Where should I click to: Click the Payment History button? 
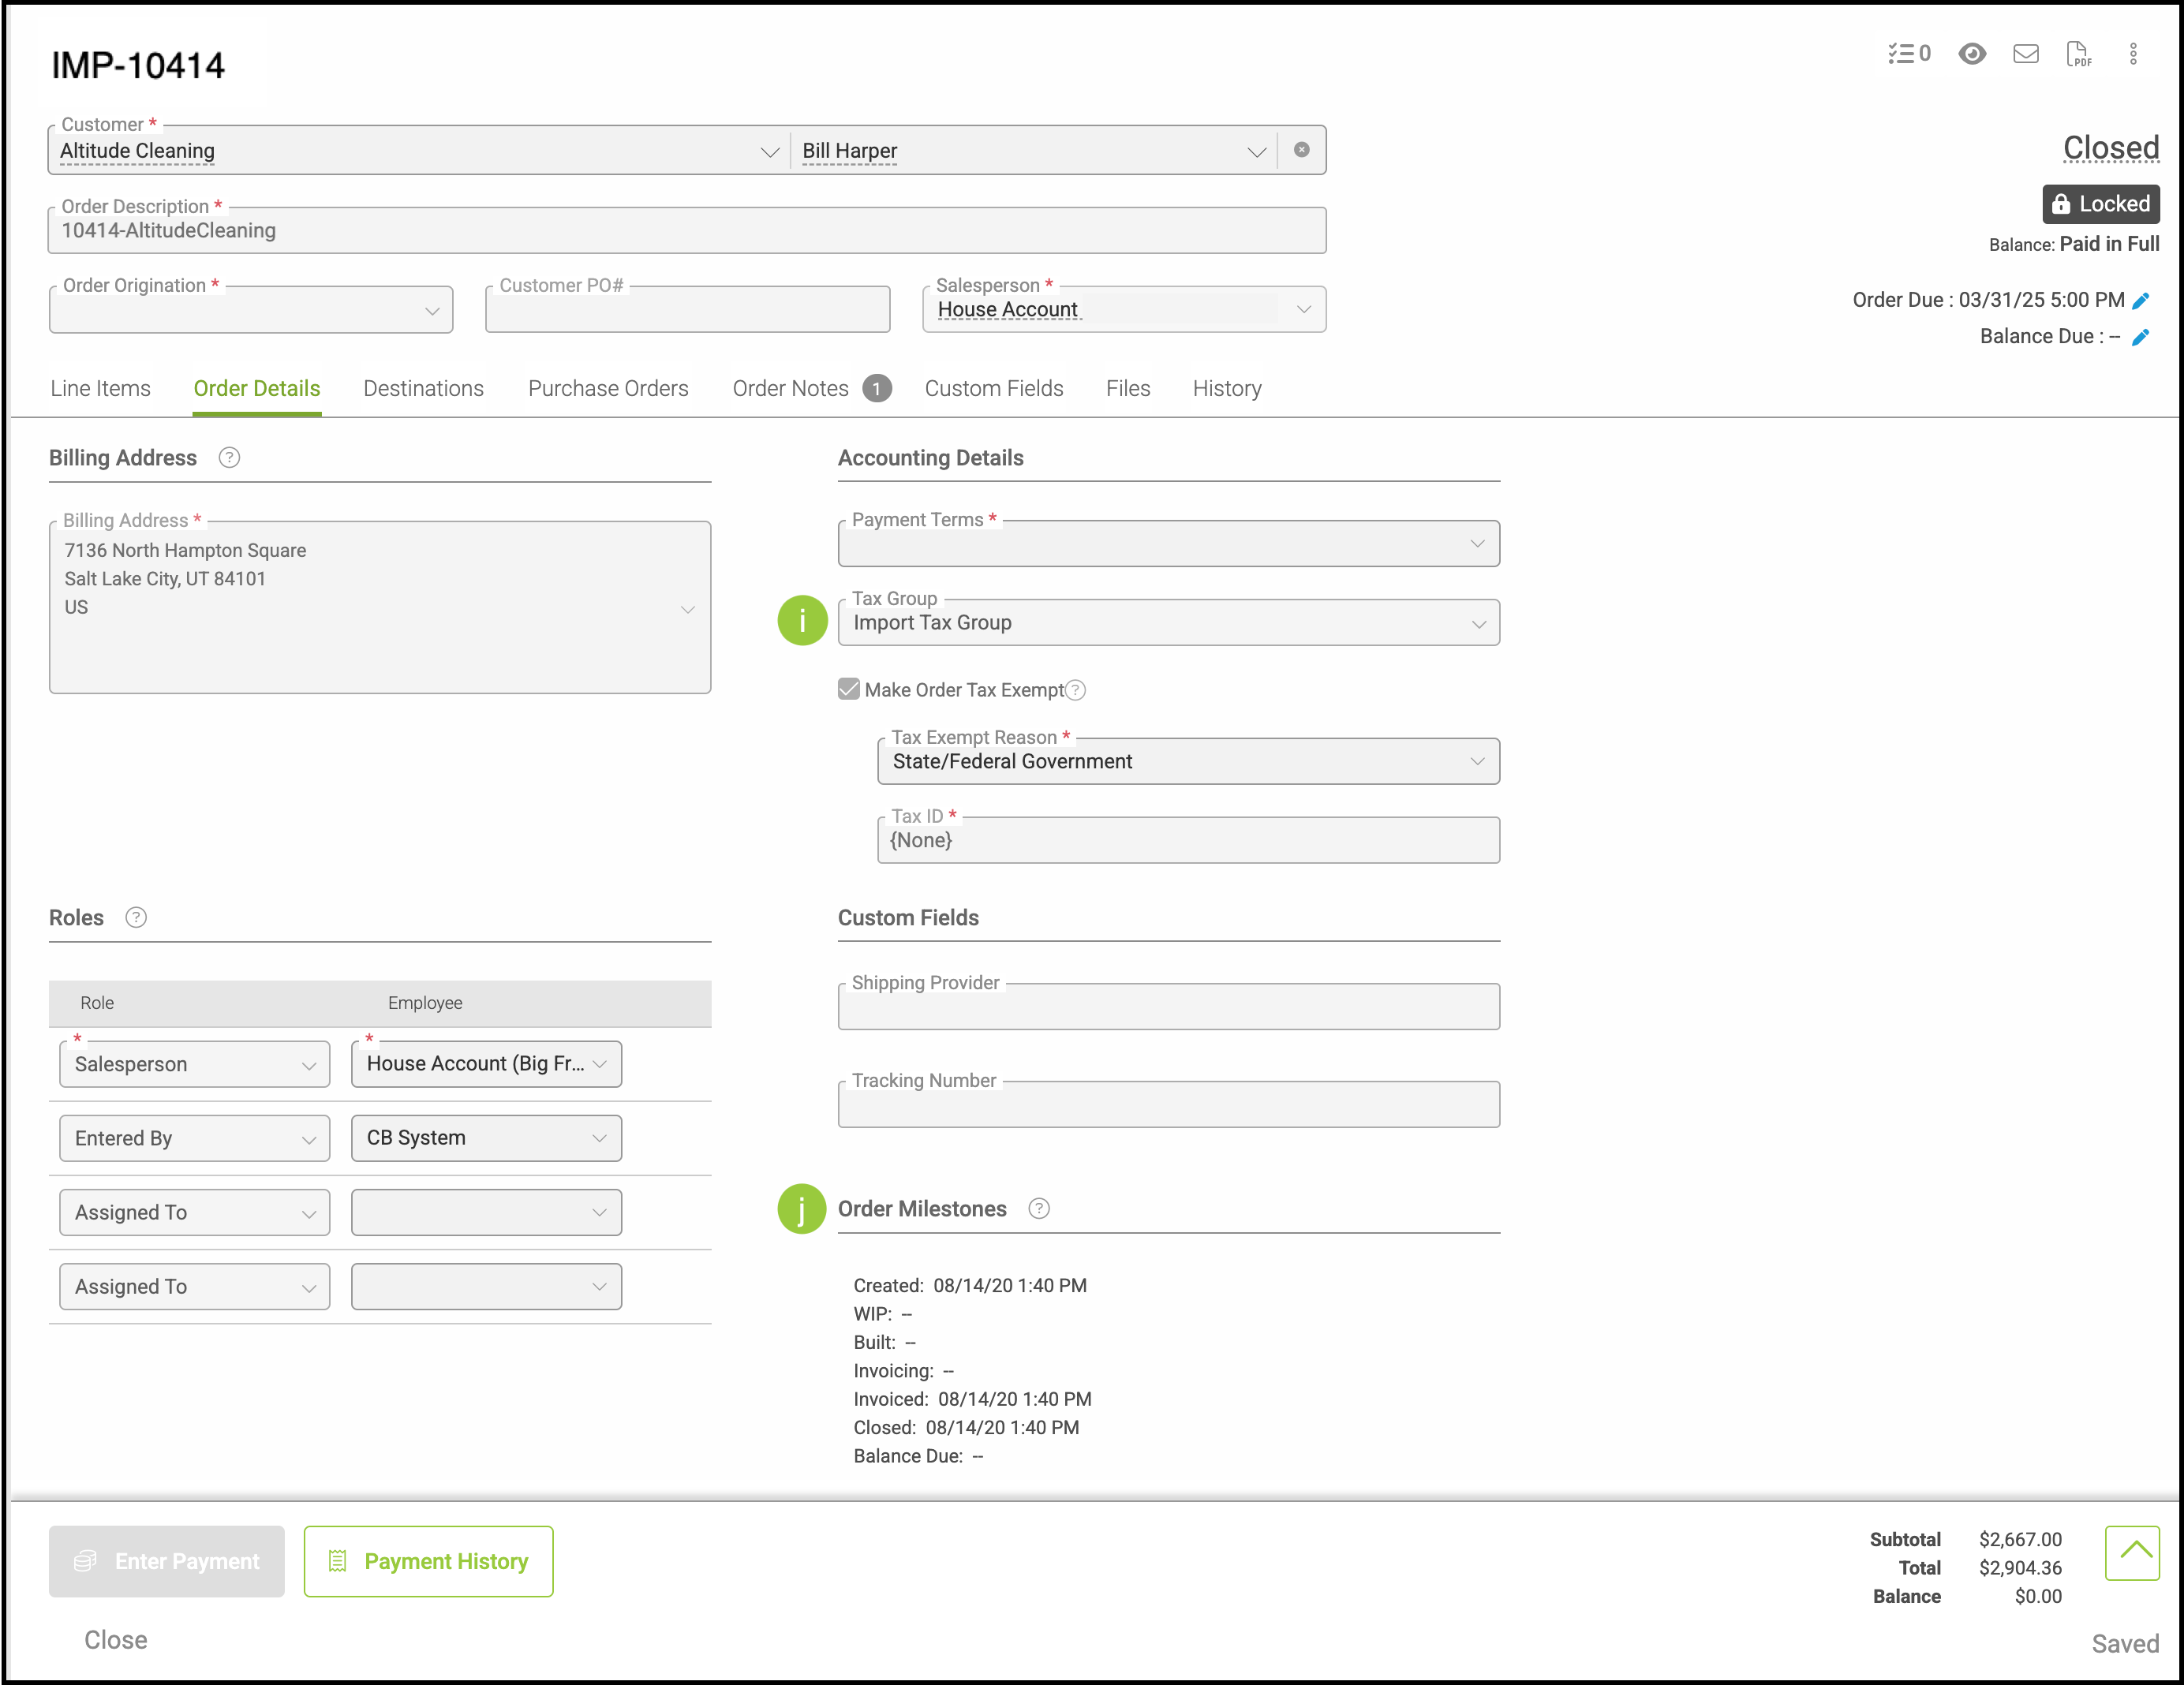click(428, 1561)
